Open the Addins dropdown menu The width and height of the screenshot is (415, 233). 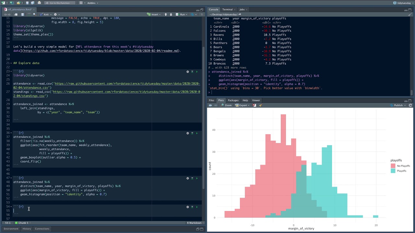coord(93,3)
